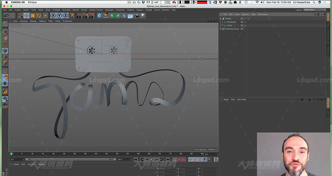Image resolution: width=332 pixels, height=176 pixels.
Task: Toggle Sweep enable checkmark
Action: pyautogui.click(x=246, y=19)
